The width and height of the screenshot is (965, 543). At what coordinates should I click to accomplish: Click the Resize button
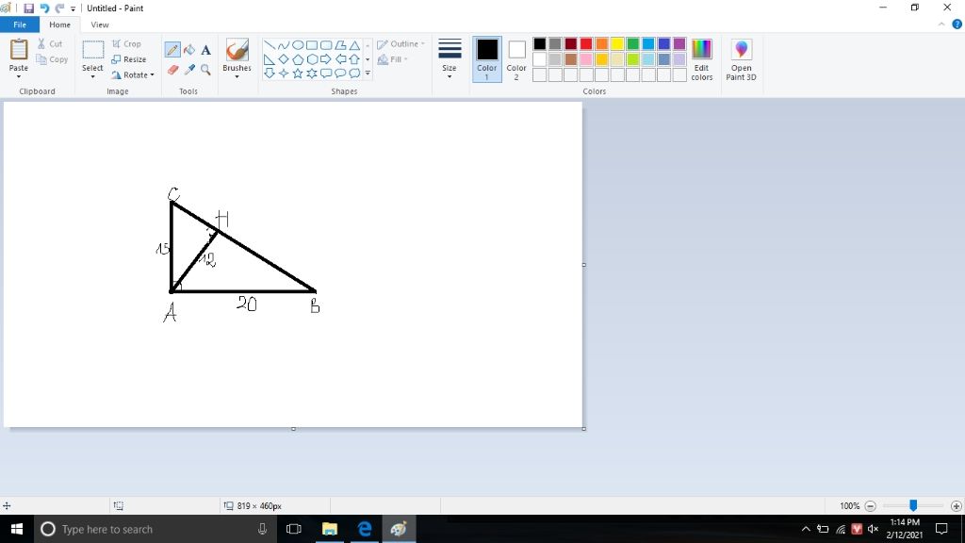(x=128, y=59)
